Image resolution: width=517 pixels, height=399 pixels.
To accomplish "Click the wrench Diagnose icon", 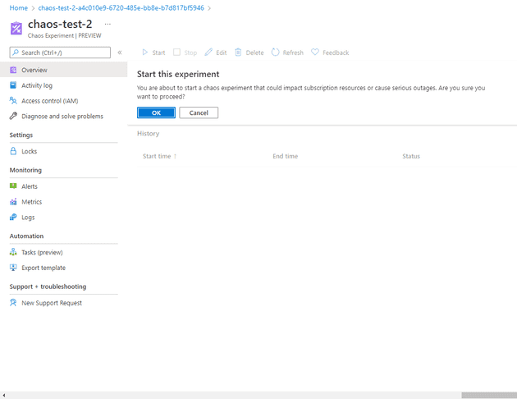I will [13, 116].
